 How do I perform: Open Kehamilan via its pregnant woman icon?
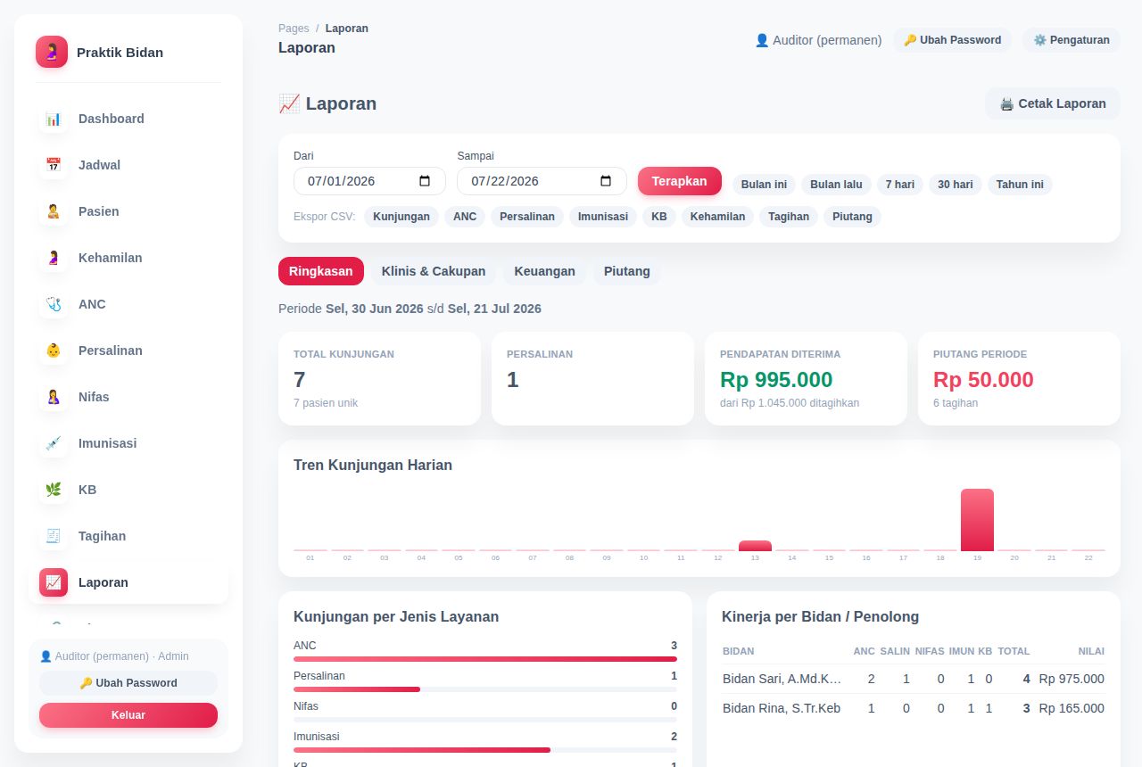[54, 258]
